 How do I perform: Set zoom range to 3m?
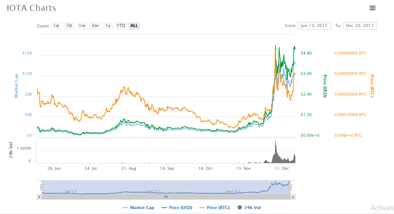(x=95, y=26)
